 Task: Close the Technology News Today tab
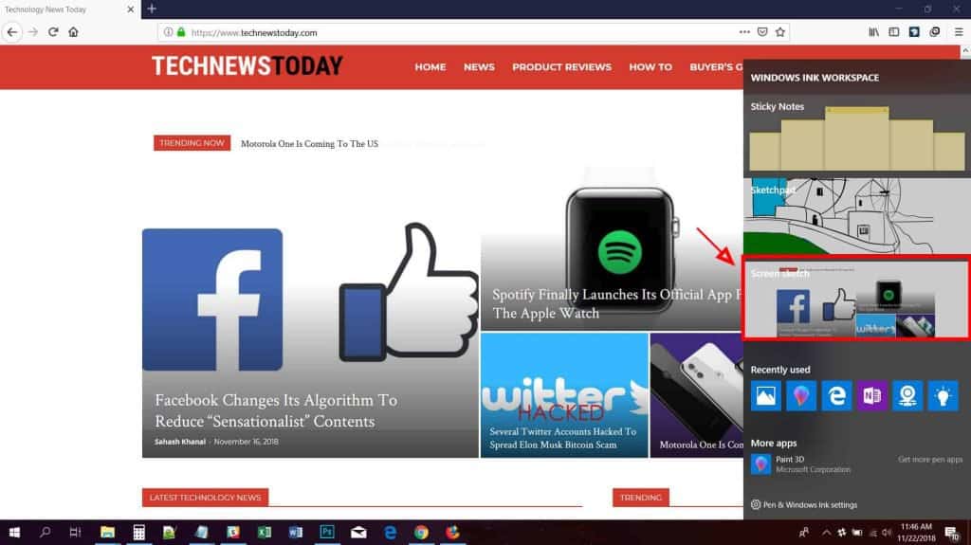click(x=130, y=9)
